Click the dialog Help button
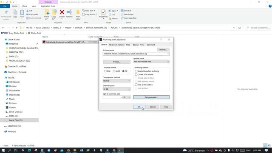 tap(166, 107)
